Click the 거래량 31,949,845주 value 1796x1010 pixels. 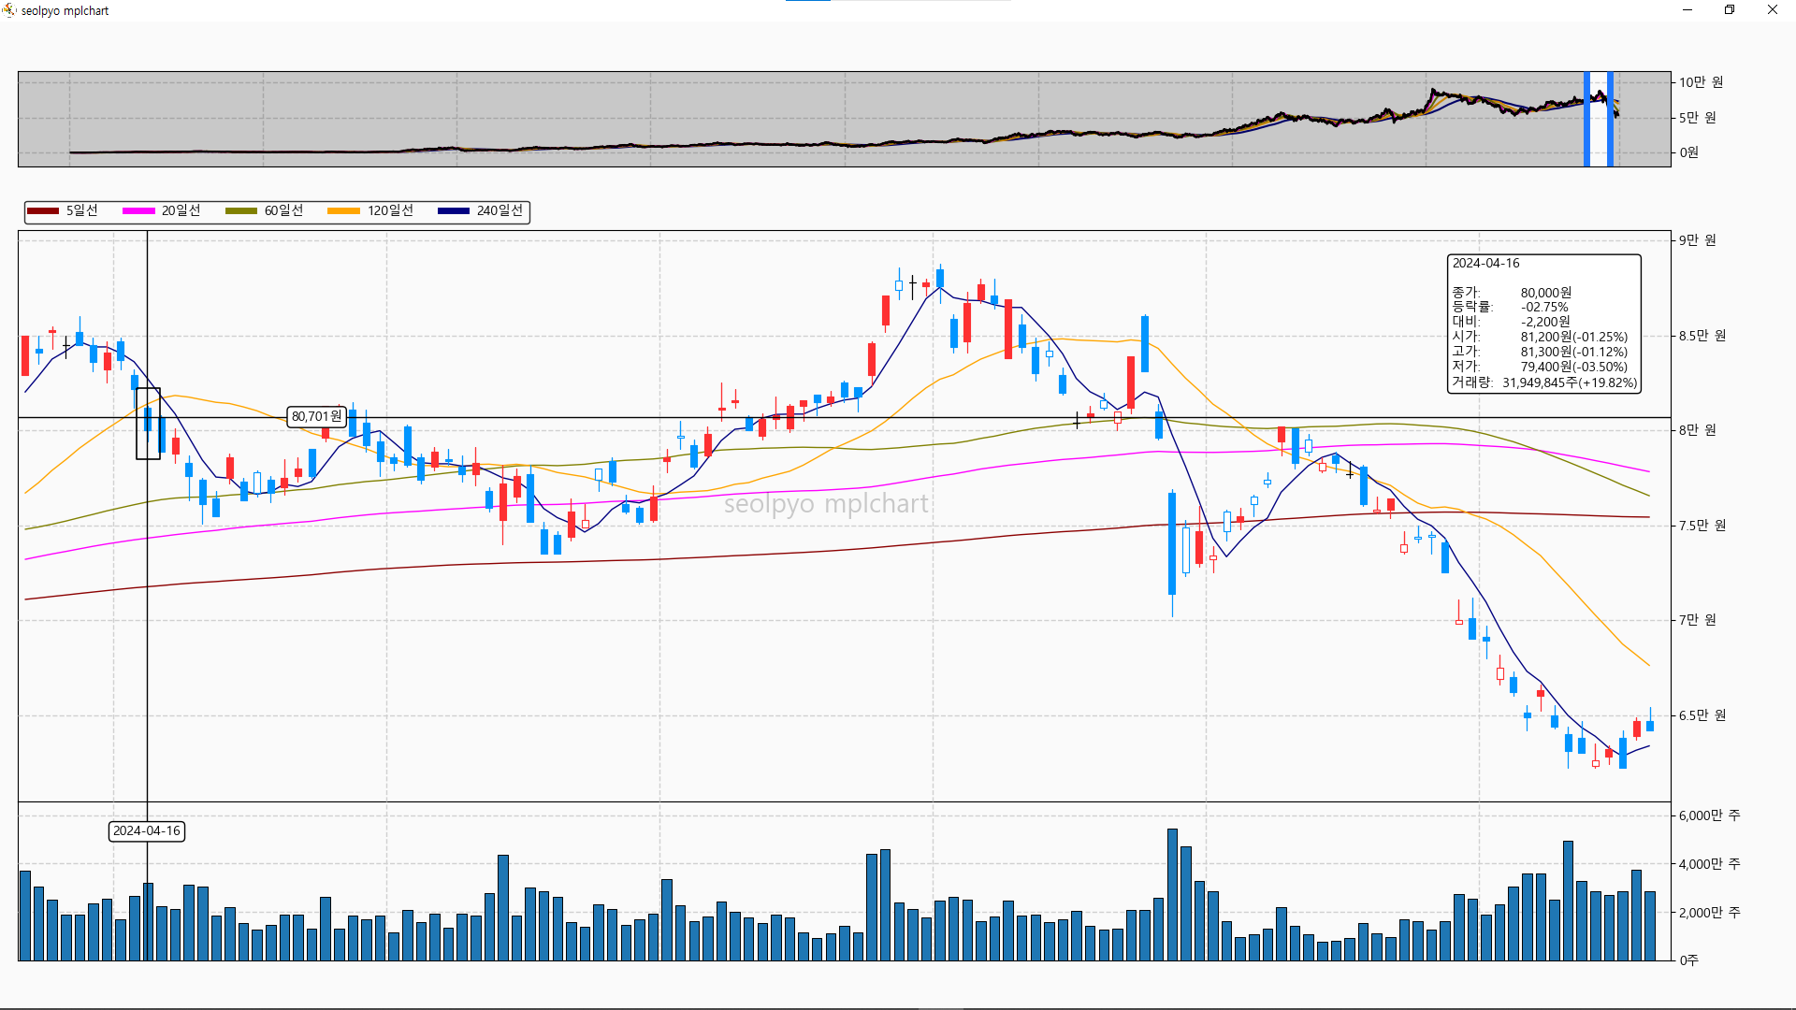[x=1570, y=382]
